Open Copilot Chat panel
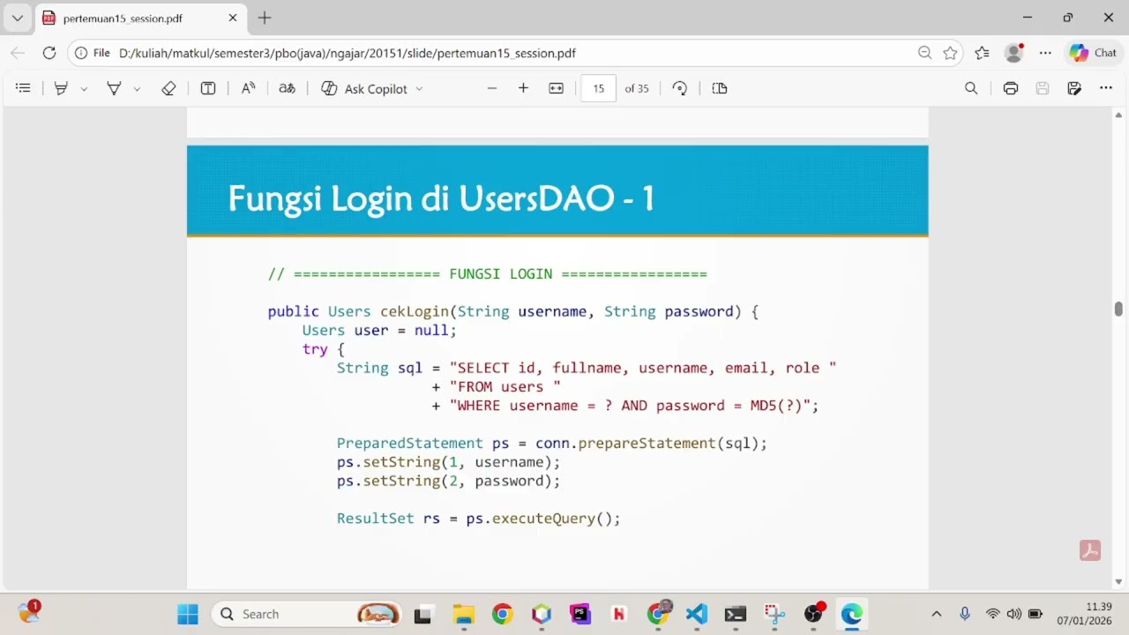Image resolution: width=1129 pixels, height=635 pixels. pos(1094,53)
